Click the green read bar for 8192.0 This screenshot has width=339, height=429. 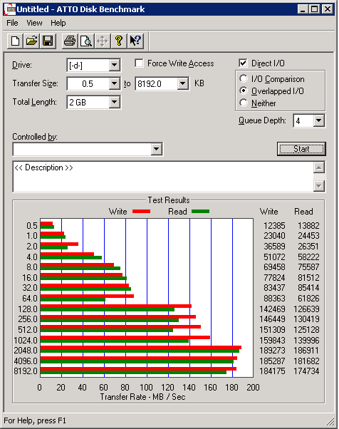pyautogui.click(x=133, y=373)
